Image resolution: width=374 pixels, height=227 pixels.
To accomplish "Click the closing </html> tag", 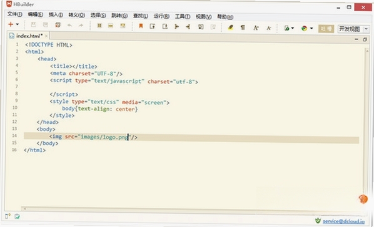I will pyautogui.click(x=34, y=150).
